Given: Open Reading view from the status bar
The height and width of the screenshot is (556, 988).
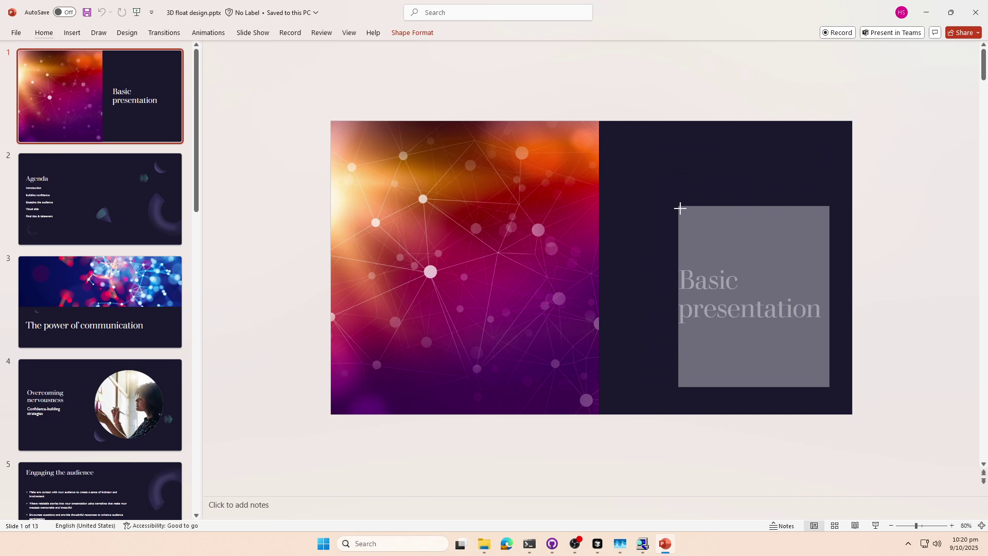Looking at the screenshot, I should click(x=855, y=526).
